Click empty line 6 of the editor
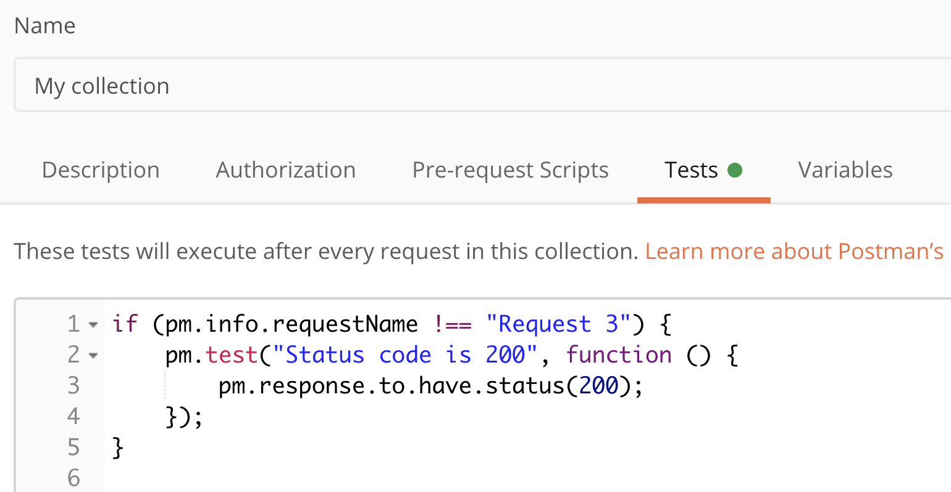The height and width of the screenshot is (492, 951). point(247,477)
